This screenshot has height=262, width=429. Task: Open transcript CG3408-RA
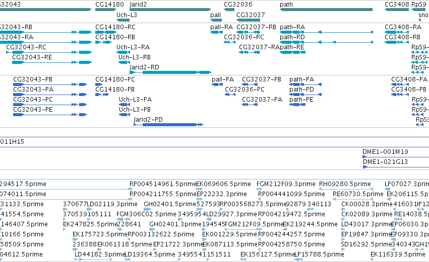click(403, 27)
